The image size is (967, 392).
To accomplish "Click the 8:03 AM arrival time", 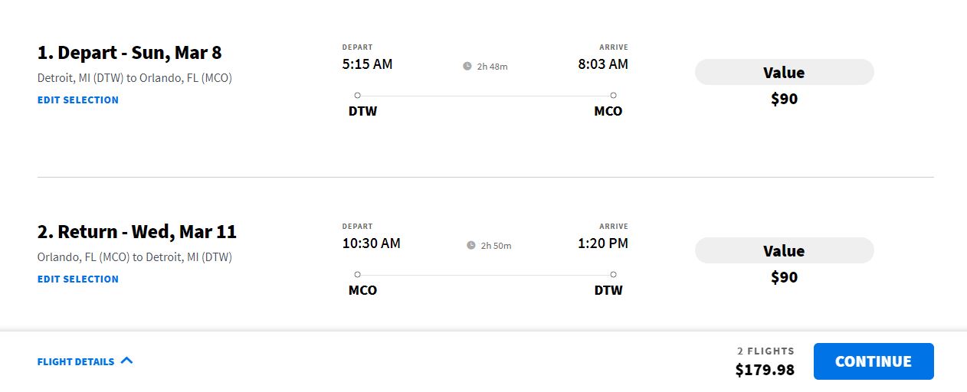I will tap(603, 64).
